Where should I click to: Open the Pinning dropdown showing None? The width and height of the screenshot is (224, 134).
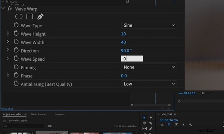coord(149,67)
